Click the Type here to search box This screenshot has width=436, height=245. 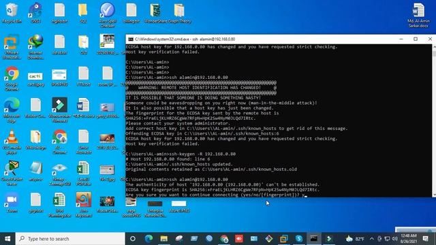[x=70, y=239]
